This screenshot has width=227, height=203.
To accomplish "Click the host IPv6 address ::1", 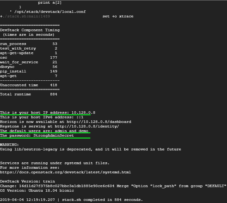I will click(80, 117).
